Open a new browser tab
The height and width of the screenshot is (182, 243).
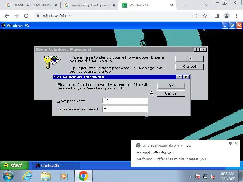click(x=183, y=5)
